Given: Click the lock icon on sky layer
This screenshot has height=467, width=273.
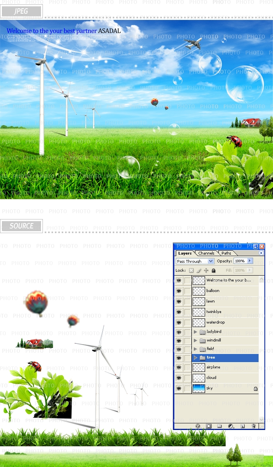Looking at the screenshot, I should (255, 389).
